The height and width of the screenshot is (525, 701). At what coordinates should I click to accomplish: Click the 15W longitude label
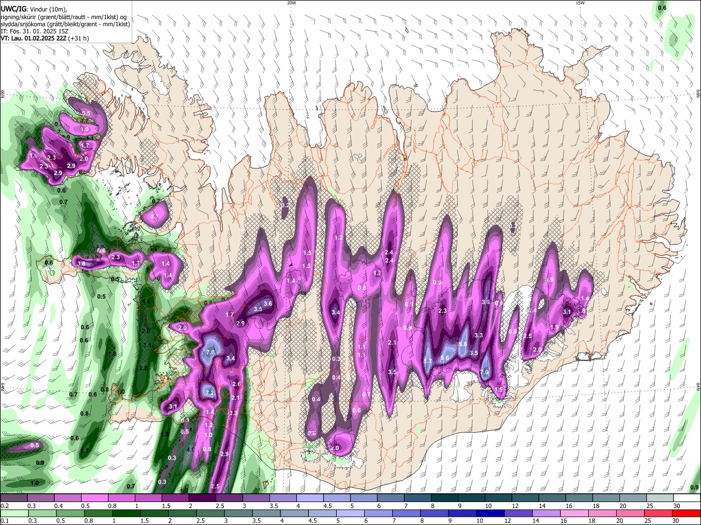580,3
